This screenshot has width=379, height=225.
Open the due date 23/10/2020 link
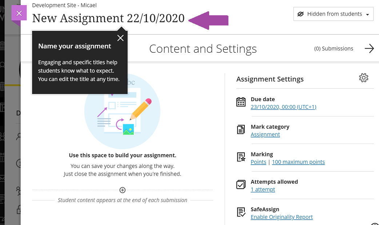click(x=283, y=107)
